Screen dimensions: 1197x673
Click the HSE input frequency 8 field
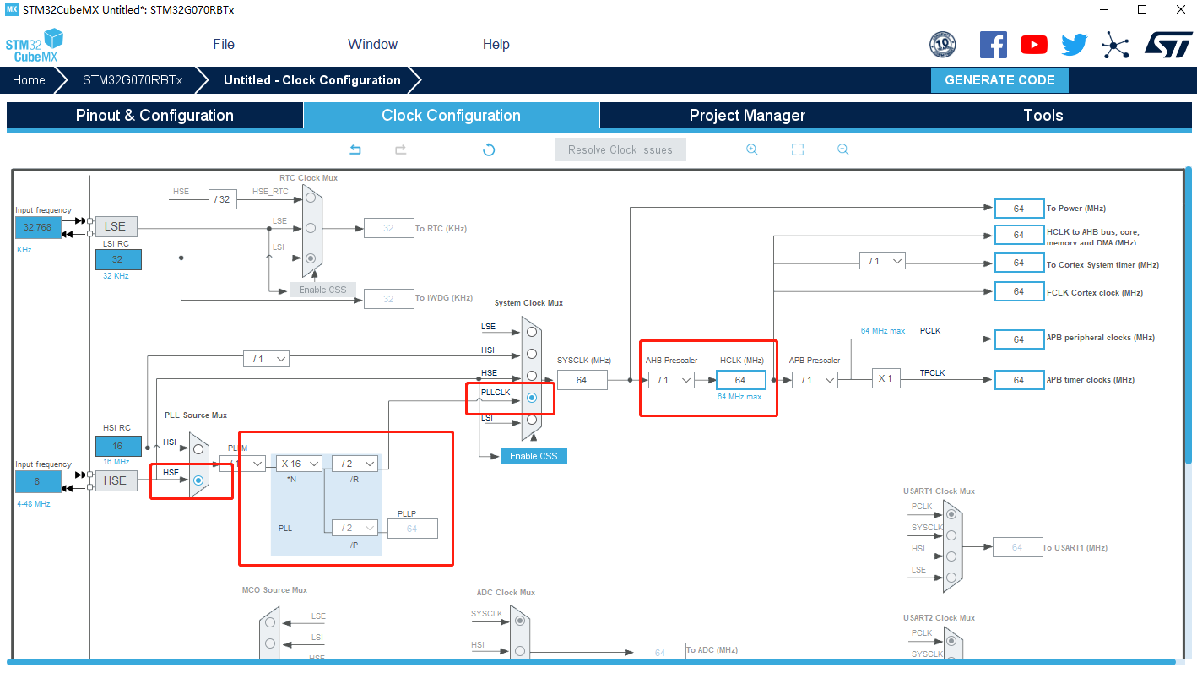(38, 481)
